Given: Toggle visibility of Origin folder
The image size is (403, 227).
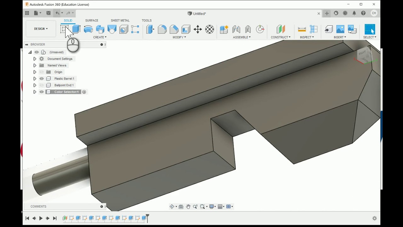Looking at the screenshot, I should click(42, 72).
